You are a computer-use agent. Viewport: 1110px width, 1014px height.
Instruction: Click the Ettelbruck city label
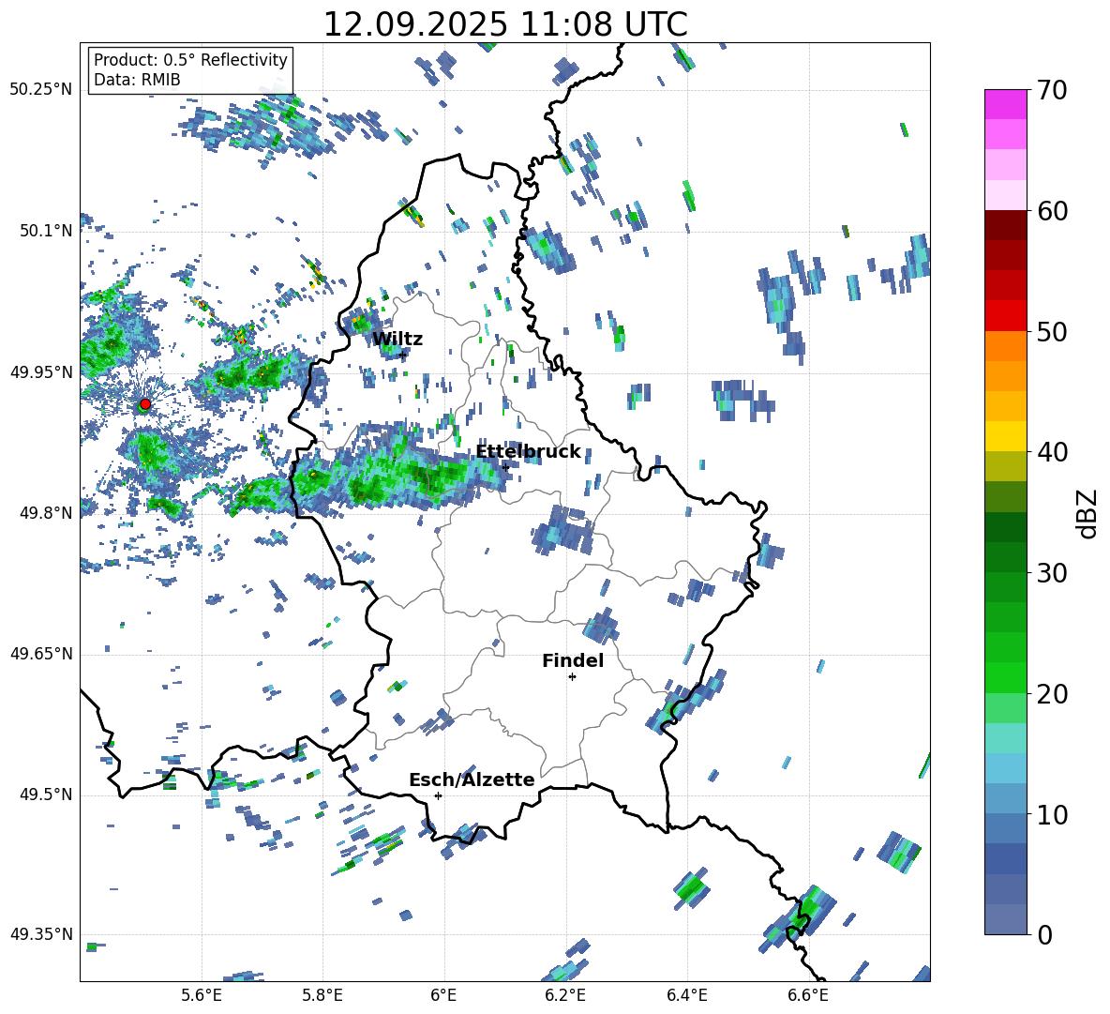[x=528, y=452]
